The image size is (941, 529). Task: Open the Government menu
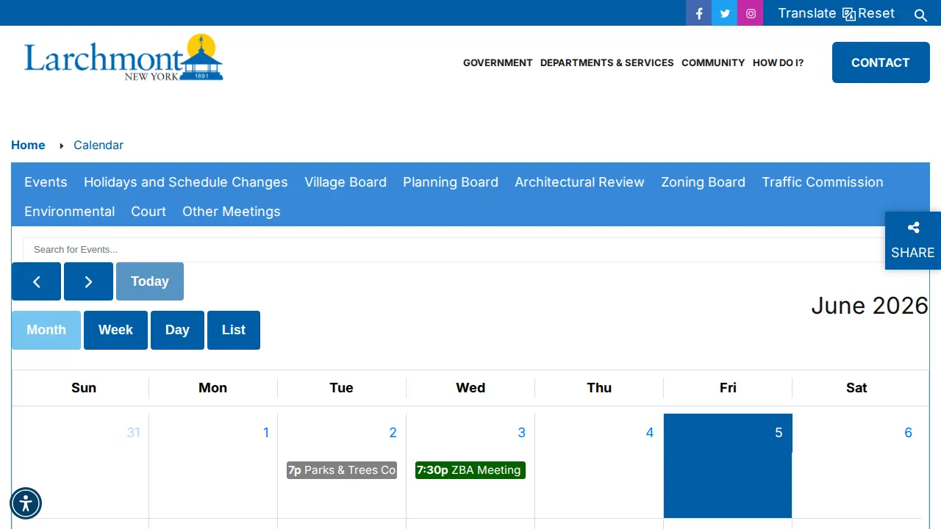coord(498,62)
